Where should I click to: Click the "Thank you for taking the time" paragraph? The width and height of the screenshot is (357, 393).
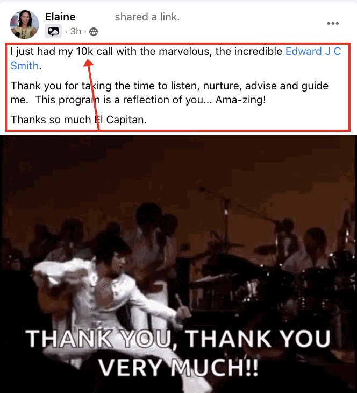point(169,93)
